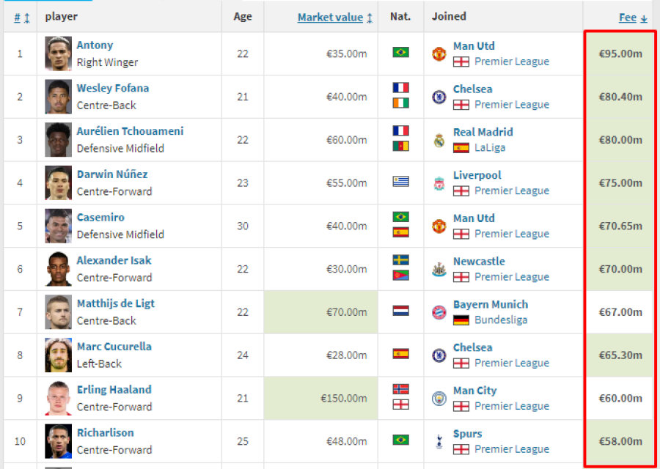660x469 pixels.
Task: Open Erling Haaland's player profile link
Action: point(114,390)
